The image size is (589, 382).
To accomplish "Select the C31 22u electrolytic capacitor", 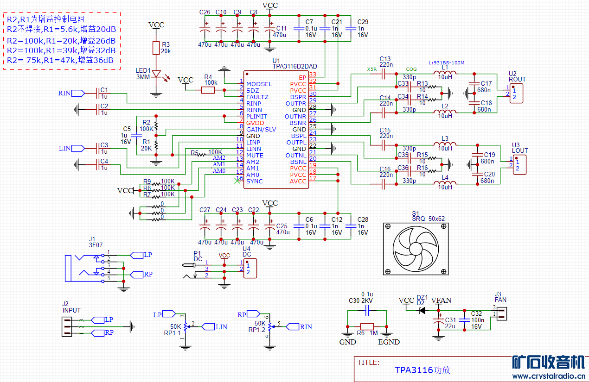I will pos(438,319).
